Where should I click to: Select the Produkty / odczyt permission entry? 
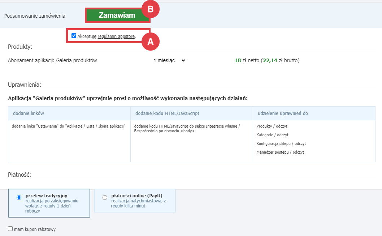pos(272,126)
